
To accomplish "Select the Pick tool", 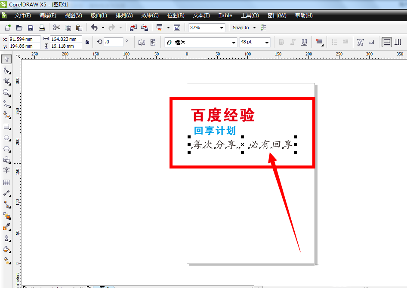I will point(6,59).
